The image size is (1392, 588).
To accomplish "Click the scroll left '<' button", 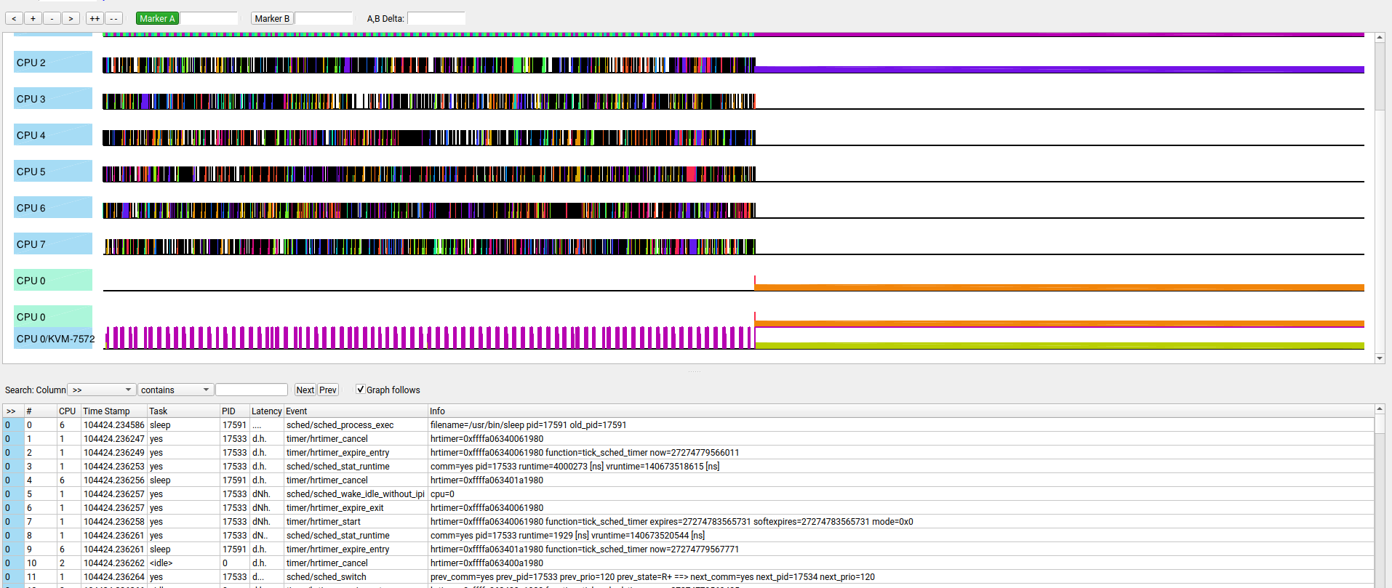I will (x=14, y=19).
